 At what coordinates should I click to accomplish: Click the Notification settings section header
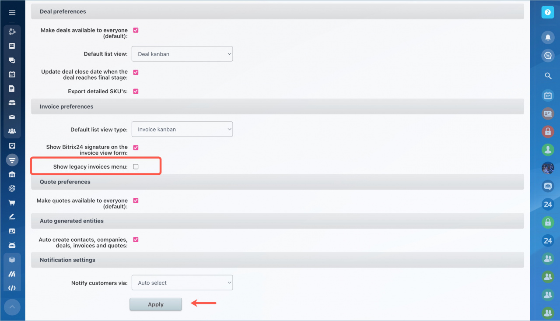(x=277, y=260)
